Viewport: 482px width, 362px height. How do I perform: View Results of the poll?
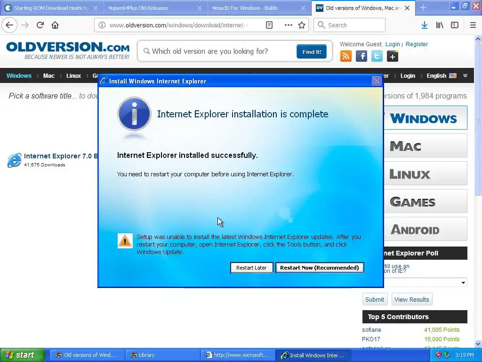411,299
